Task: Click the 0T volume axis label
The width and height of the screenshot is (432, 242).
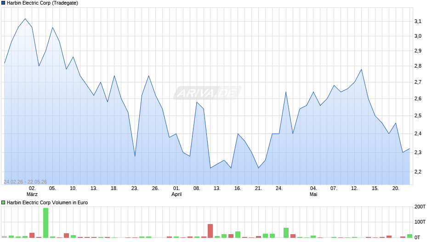Action: 417,237
